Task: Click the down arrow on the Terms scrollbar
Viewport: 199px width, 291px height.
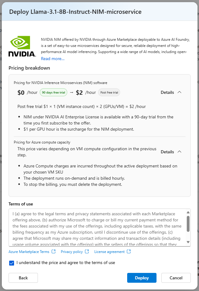Action: coord(187,242)
